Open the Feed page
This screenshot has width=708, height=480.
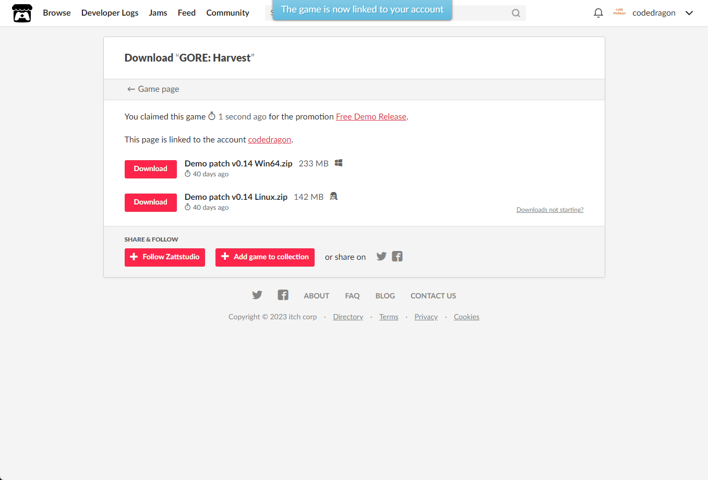[x=187, y=13]
